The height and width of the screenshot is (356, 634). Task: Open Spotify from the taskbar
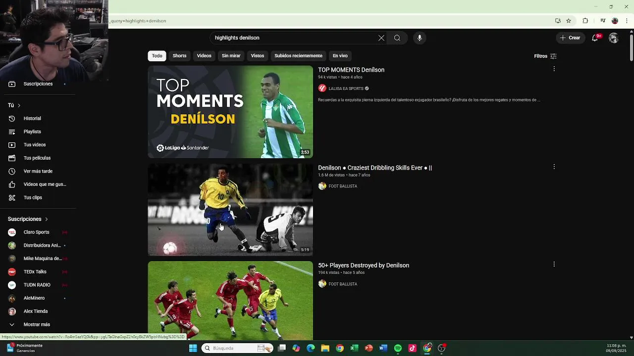point(398,348)
